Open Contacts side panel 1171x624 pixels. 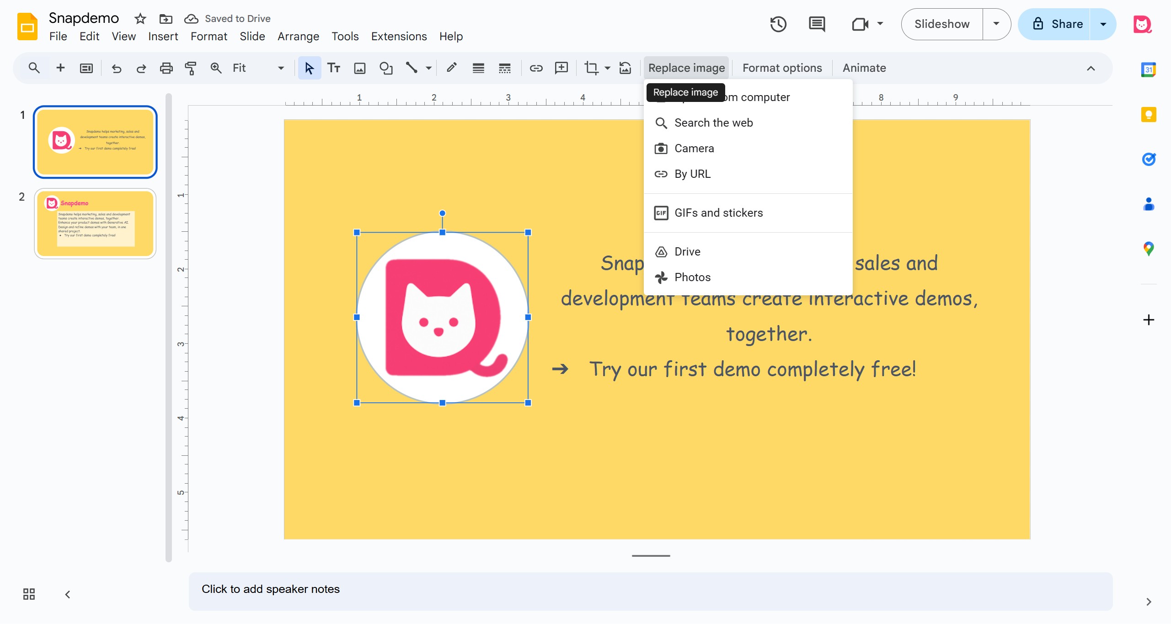pyautogui.click(x=1149, y=204)
